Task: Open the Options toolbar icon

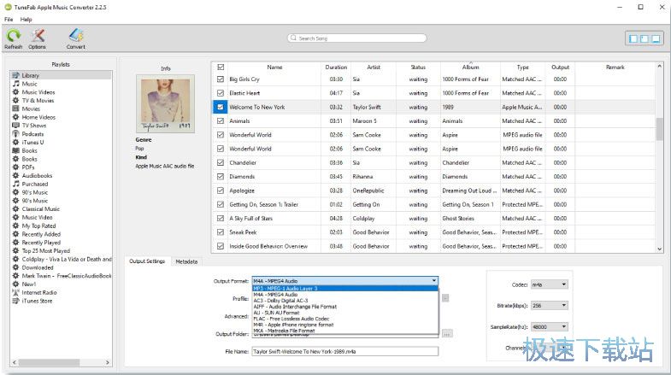Action: click(38, 36)
